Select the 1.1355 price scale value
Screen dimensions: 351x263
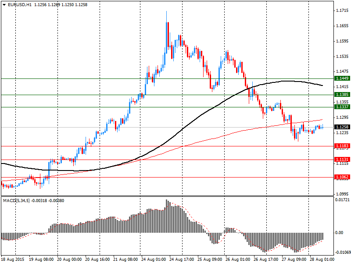pos(342,102)
